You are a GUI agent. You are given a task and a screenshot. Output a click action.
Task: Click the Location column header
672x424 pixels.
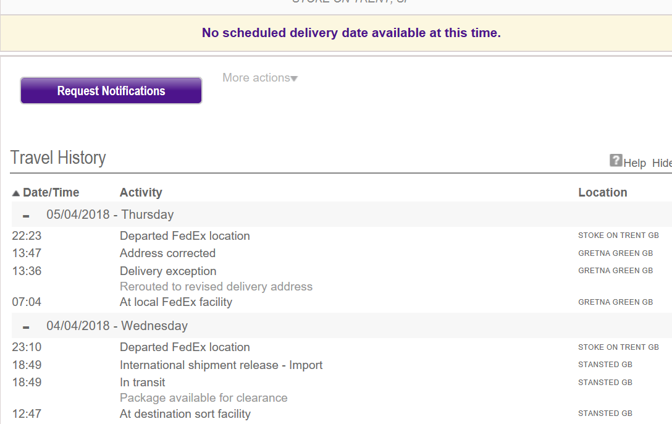pos(602,192)
